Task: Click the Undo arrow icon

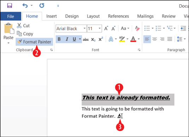Action: click(x=25, y=6)
